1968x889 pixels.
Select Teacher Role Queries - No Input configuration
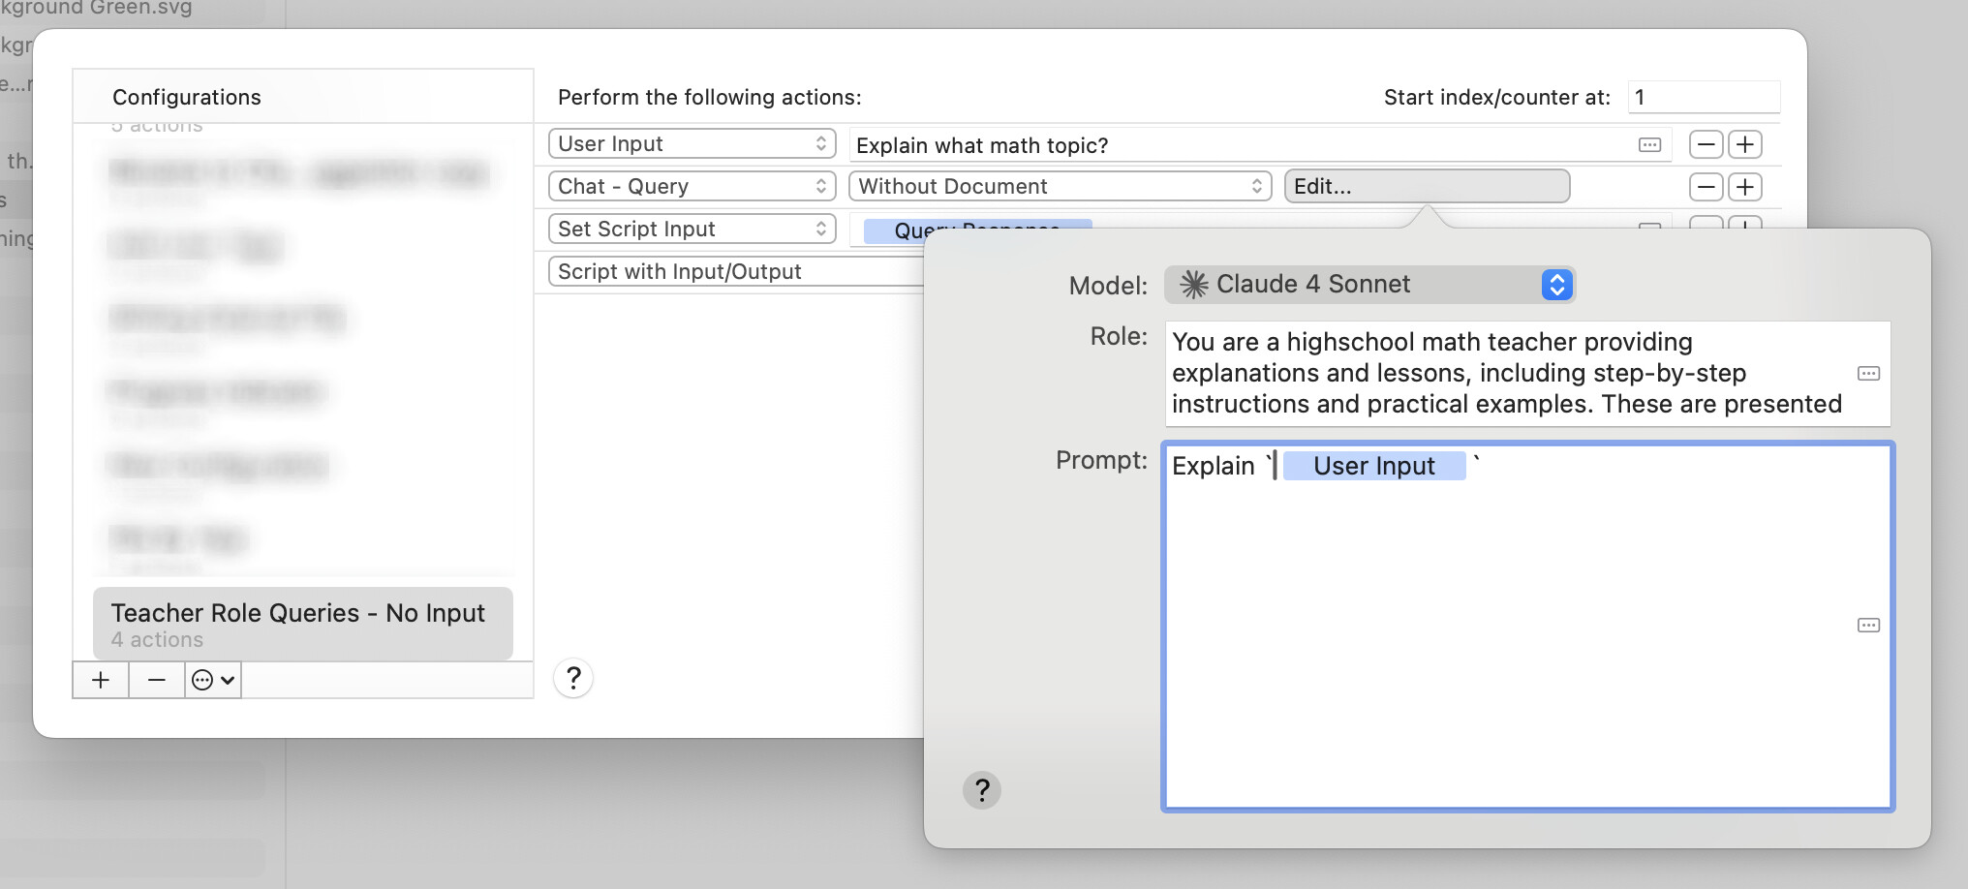pyautogui.click(x=302, y=624)
